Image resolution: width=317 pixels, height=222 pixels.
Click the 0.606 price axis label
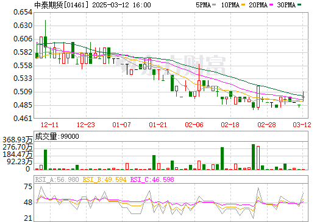23,39
